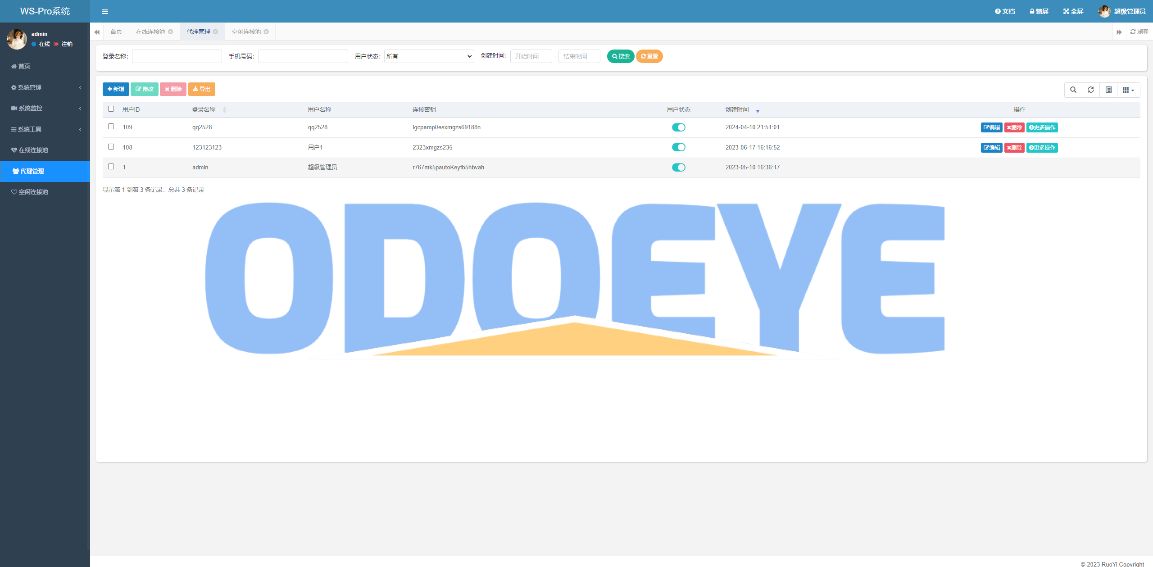Expand the 系统管理 sidebar menu
The image size is (1153, 567).
[45, 87]
